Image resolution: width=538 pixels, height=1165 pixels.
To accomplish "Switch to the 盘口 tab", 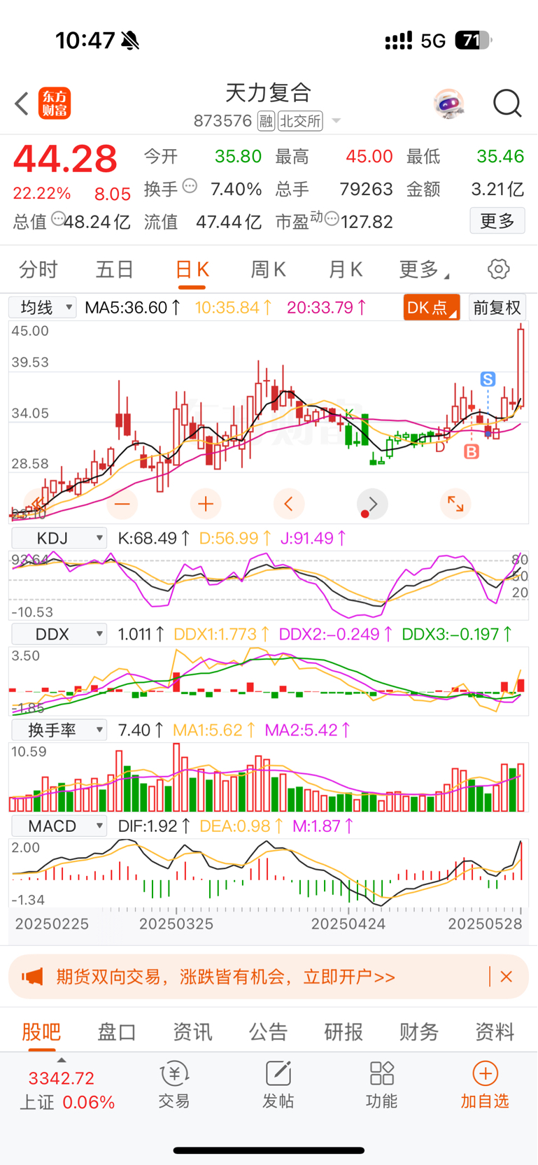I will (x=117, y=1031).
